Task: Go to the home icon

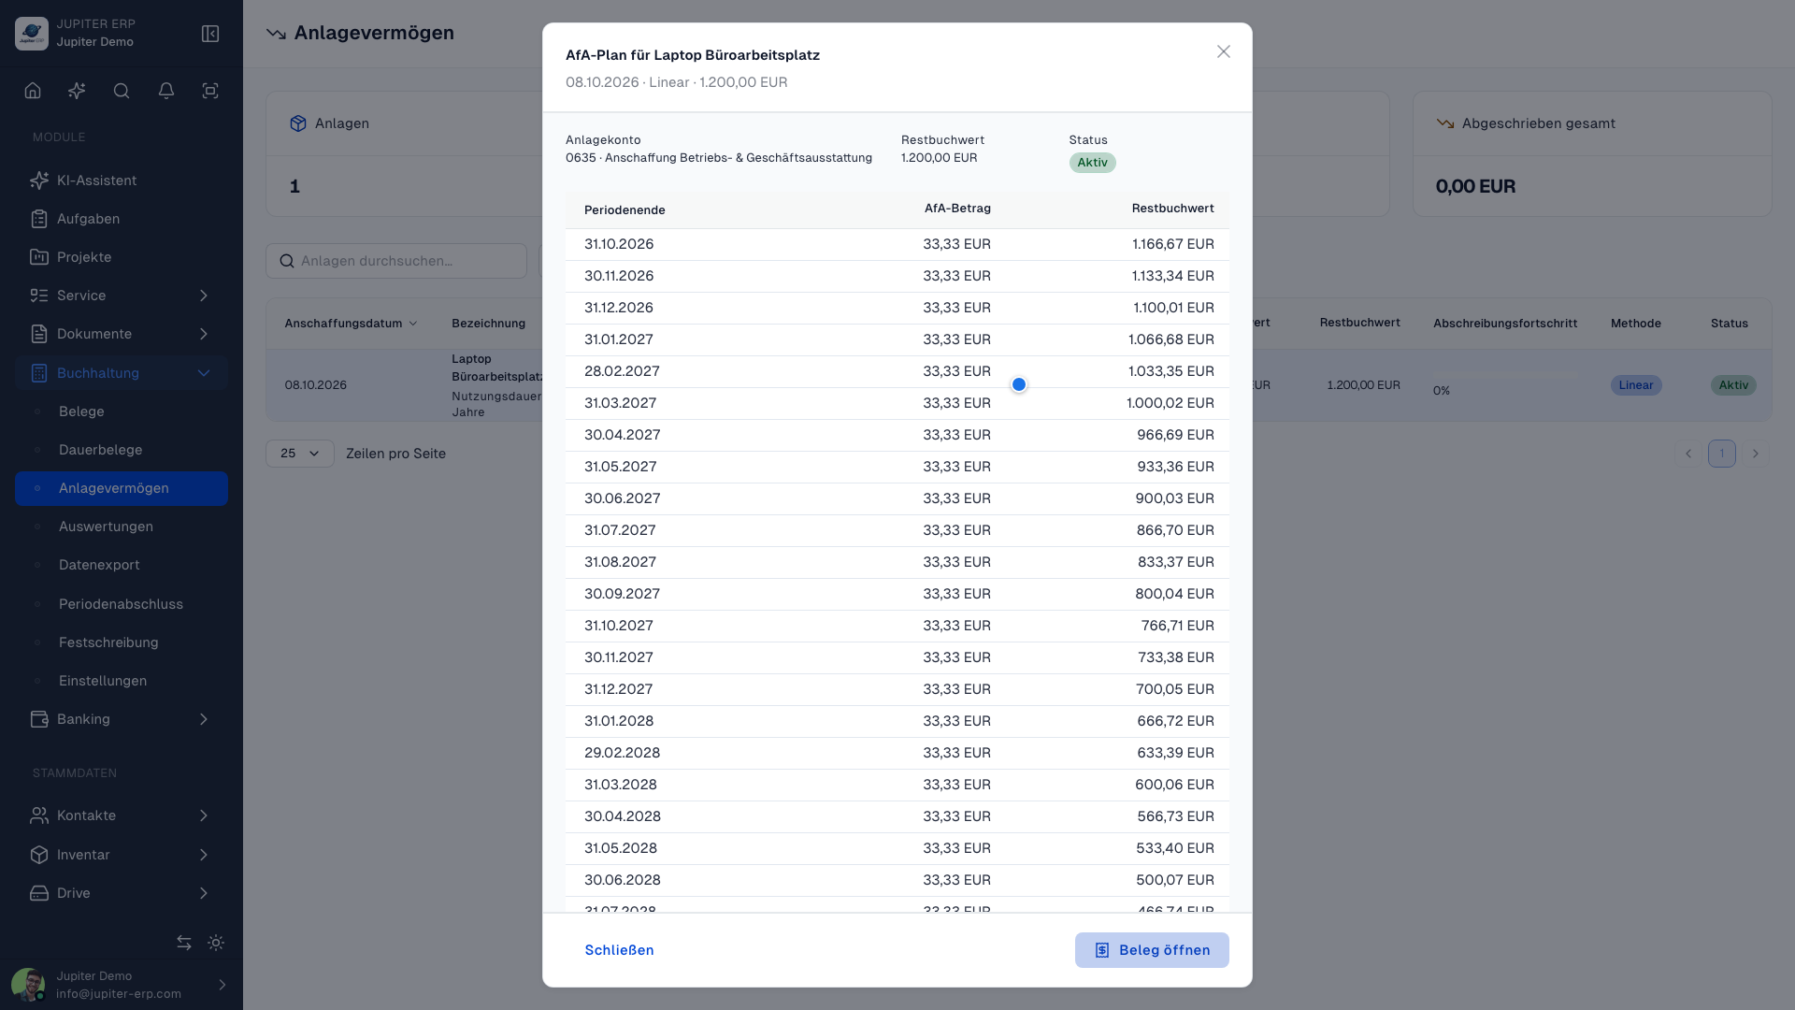Action: [33, 91]
